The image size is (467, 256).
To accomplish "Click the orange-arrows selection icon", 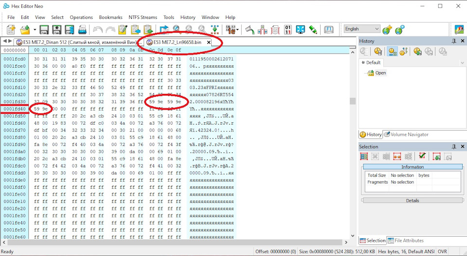I will (397, 156).
